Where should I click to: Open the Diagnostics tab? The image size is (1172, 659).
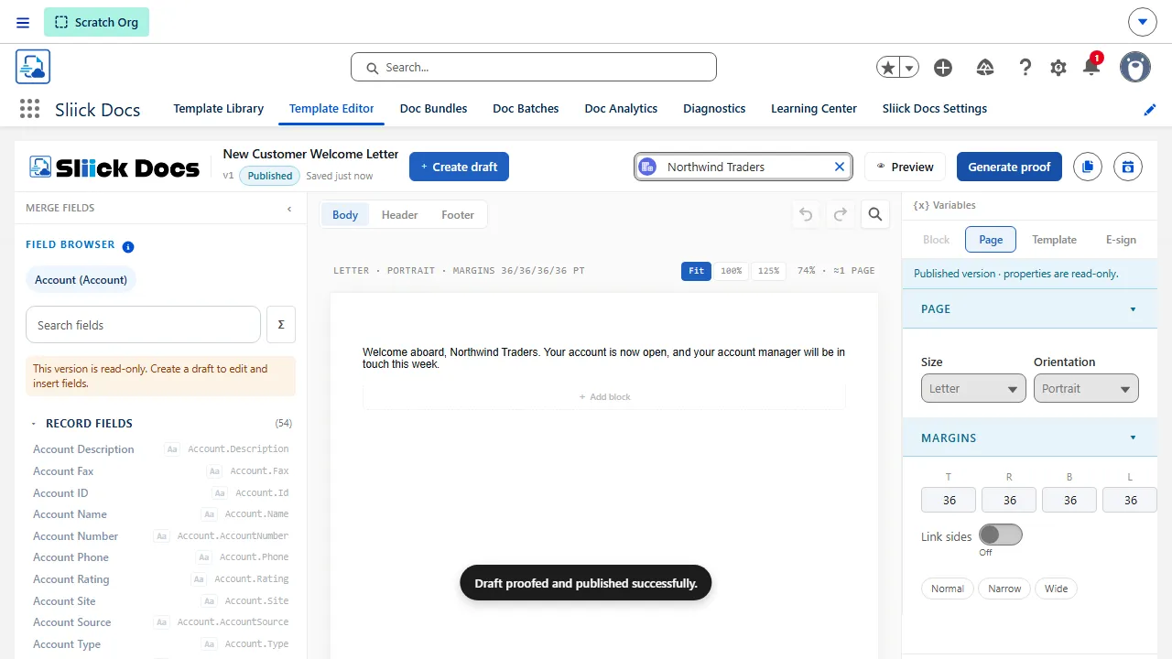(x=714, y=109)
